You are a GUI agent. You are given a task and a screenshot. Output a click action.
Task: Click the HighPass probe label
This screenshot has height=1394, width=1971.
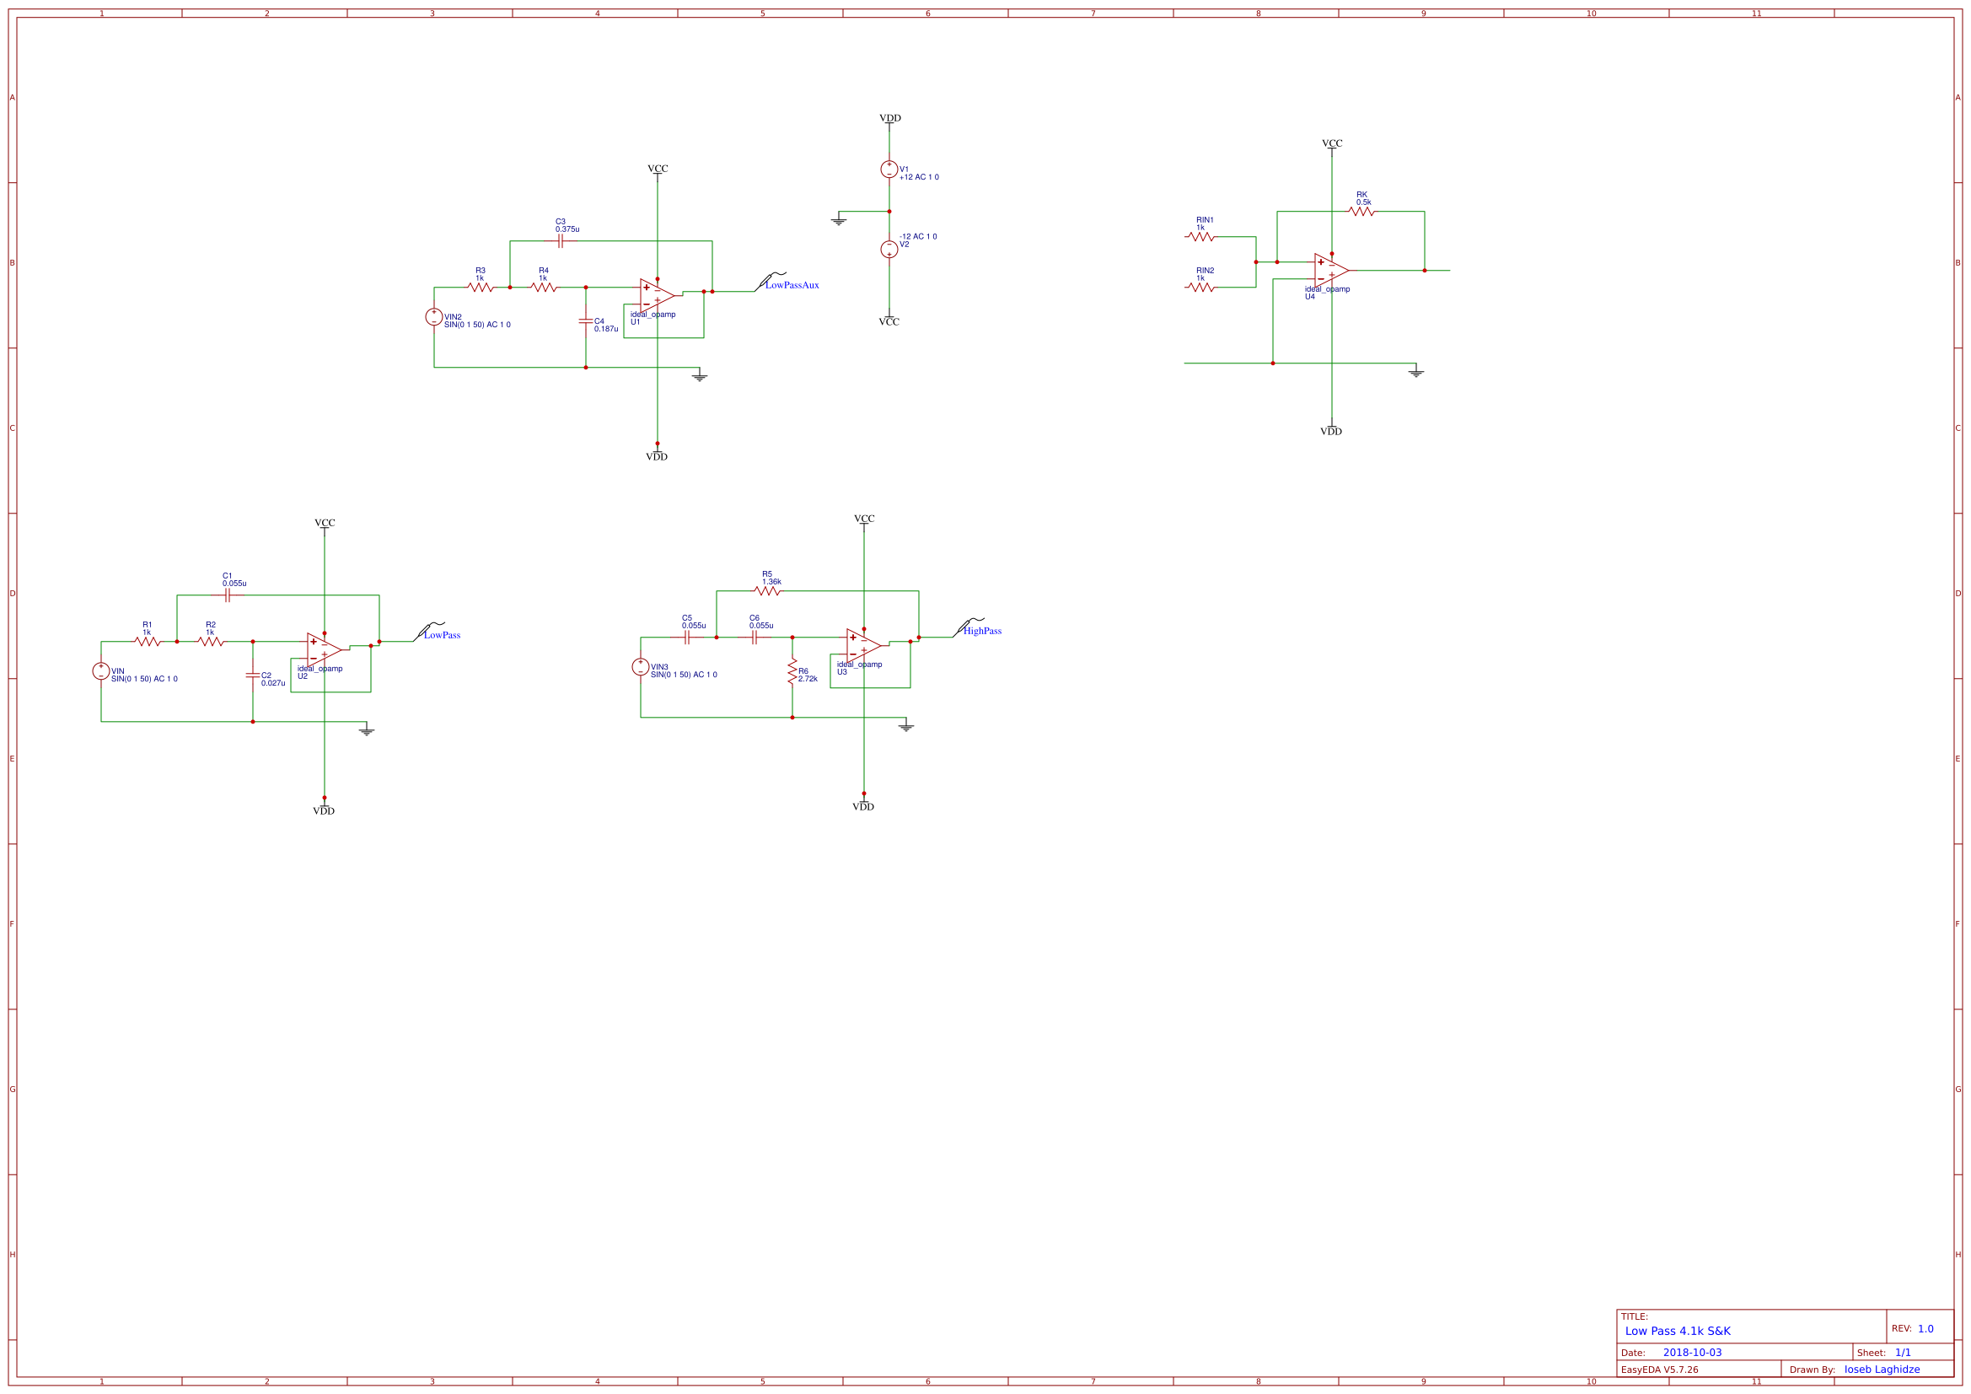982,632
